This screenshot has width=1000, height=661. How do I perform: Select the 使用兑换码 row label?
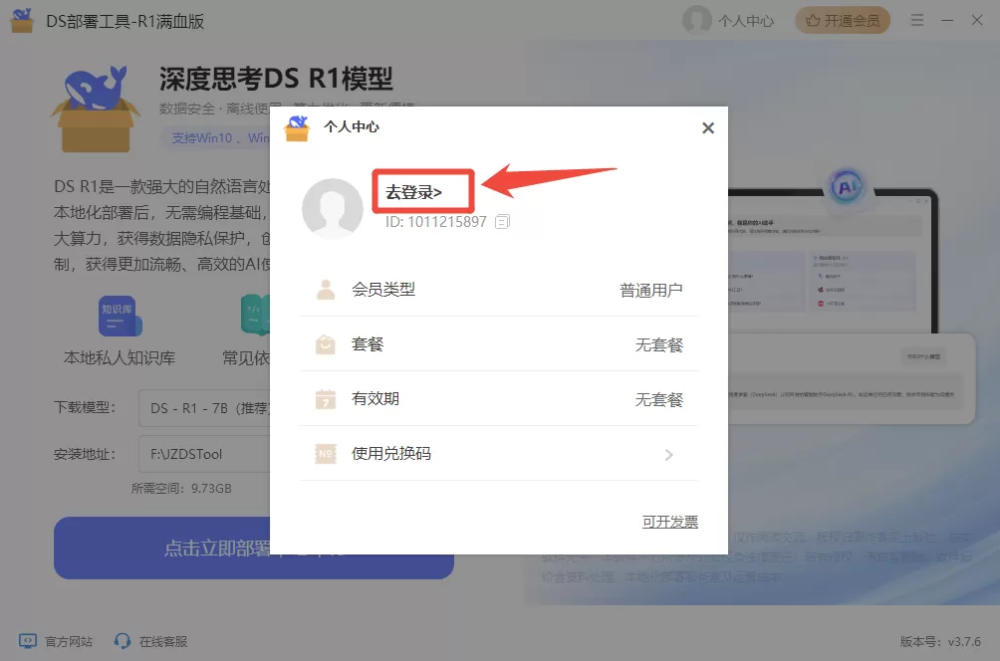pyautogui.click(x=391, y=453)
